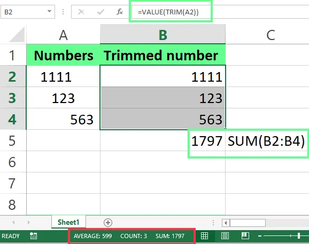Click the zoom slider handle
The width and height of the screenshot is (309, 244).
[299, 235]
